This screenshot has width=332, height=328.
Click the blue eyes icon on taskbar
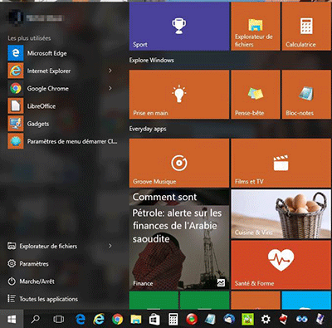[301, 319]
